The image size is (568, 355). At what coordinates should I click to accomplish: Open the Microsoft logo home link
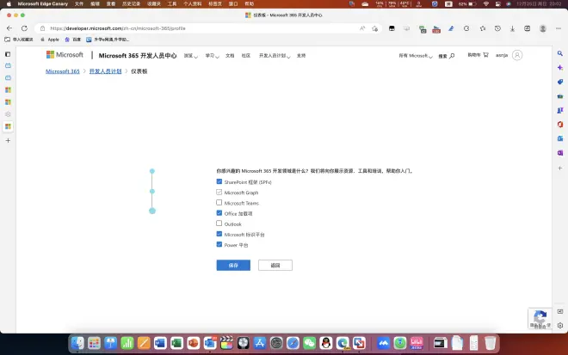65,55
